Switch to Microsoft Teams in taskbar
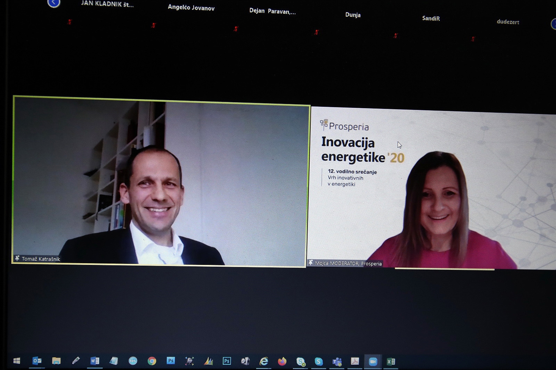This screenshot has height=370, width=556. point(337,362)
